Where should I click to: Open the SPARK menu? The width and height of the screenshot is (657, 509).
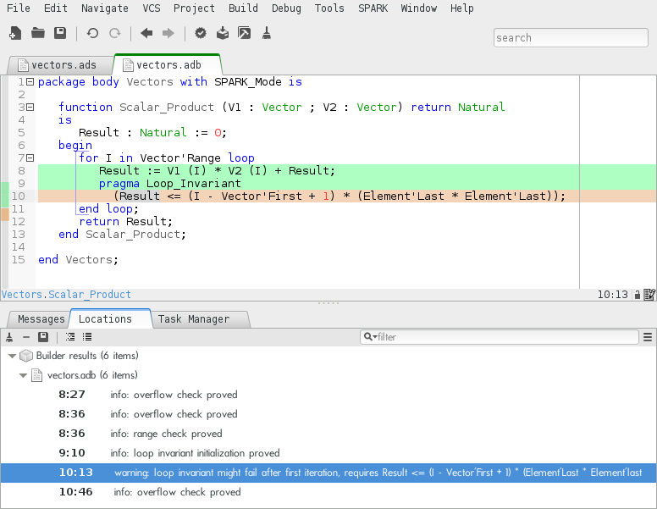(x=373, y=8)
